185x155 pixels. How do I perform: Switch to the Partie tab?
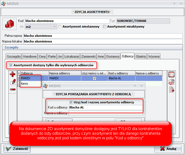(52, 57)
